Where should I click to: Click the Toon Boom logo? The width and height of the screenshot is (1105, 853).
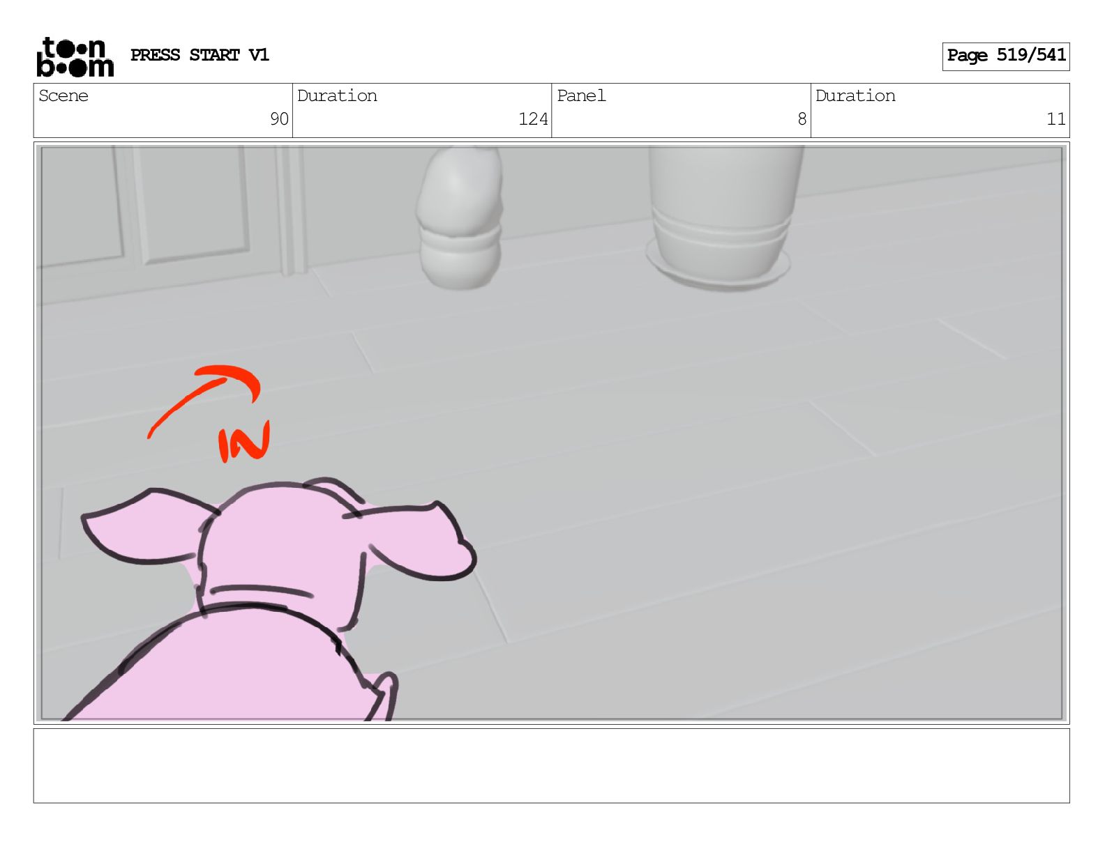click(x=75, y=56)
